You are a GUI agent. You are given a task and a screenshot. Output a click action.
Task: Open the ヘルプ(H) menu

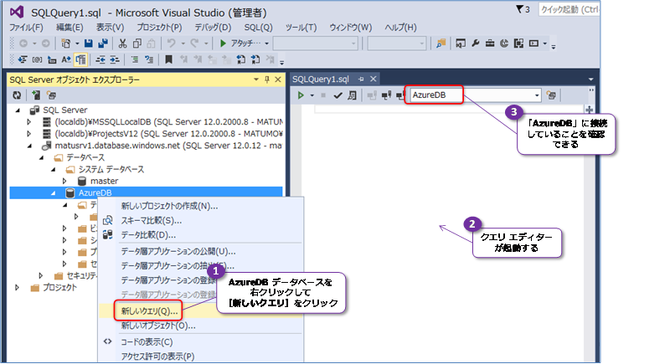click(400, 28)
